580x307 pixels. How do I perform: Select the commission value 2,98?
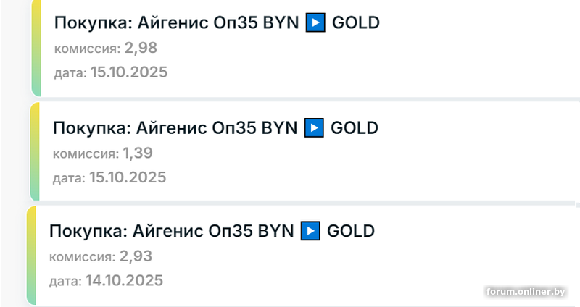[141, 49]
